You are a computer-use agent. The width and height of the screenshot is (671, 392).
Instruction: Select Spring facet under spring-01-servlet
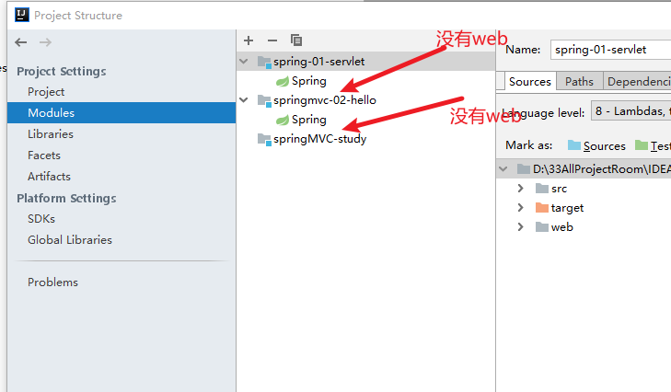(x=309, y=81)
